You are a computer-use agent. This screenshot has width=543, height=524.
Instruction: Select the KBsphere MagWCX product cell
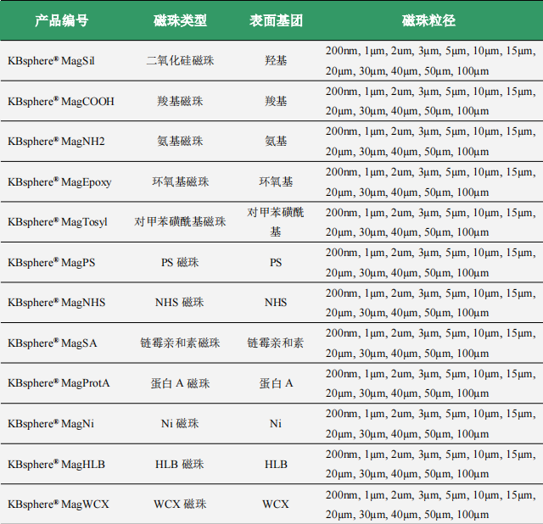pyautogui.click(x=59, y=504)
